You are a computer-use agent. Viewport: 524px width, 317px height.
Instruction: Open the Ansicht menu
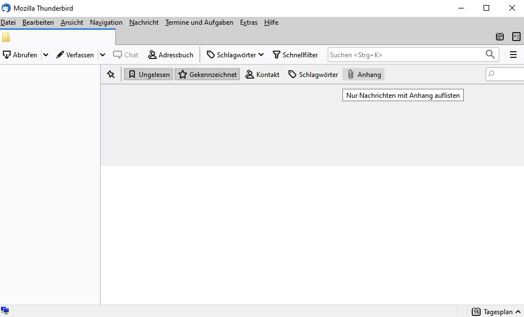coord(72,22)
